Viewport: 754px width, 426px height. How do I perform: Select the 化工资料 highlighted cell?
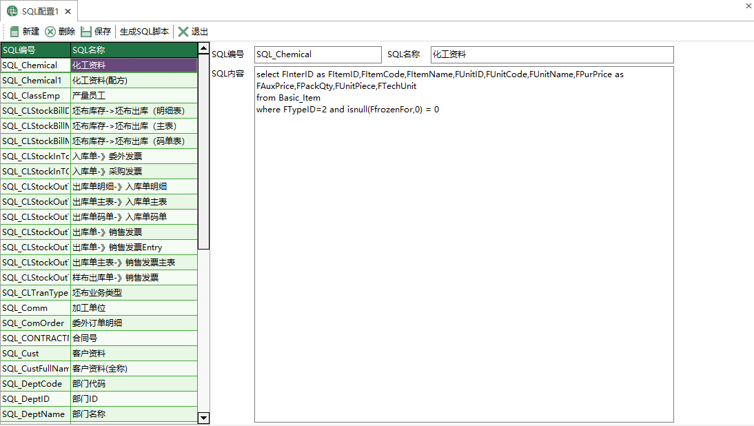[134, 65]
